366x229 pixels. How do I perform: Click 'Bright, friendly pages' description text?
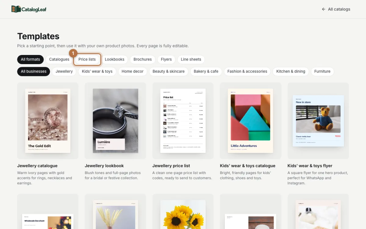tap(246, 175)
